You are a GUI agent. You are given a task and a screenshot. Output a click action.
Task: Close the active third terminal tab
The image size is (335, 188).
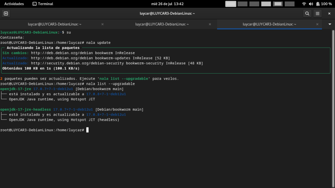pos(317,24)
